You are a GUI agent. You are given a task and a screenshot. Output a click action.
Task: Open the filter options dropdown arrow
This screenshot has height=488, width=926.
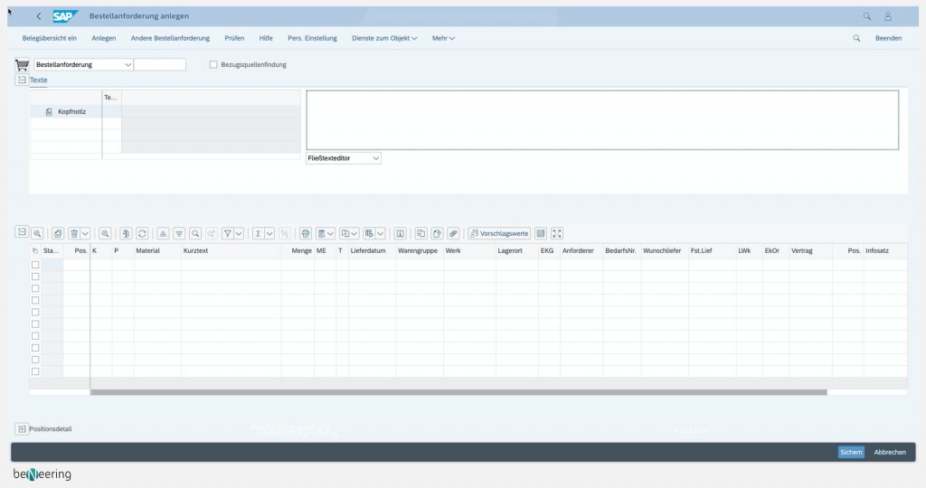[x=239, y=234]
